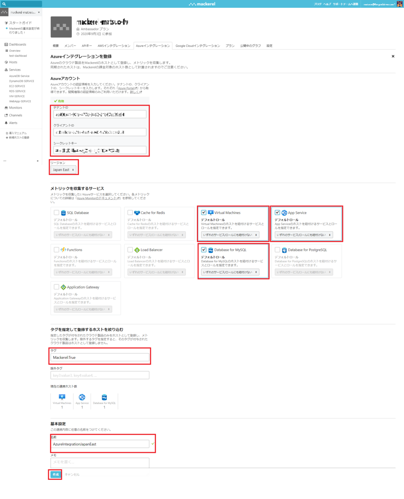Click the 名前 field with AzureIntegrationJapanEast
The width and height of the screenshot is (404, 499).
click(100, 444)
